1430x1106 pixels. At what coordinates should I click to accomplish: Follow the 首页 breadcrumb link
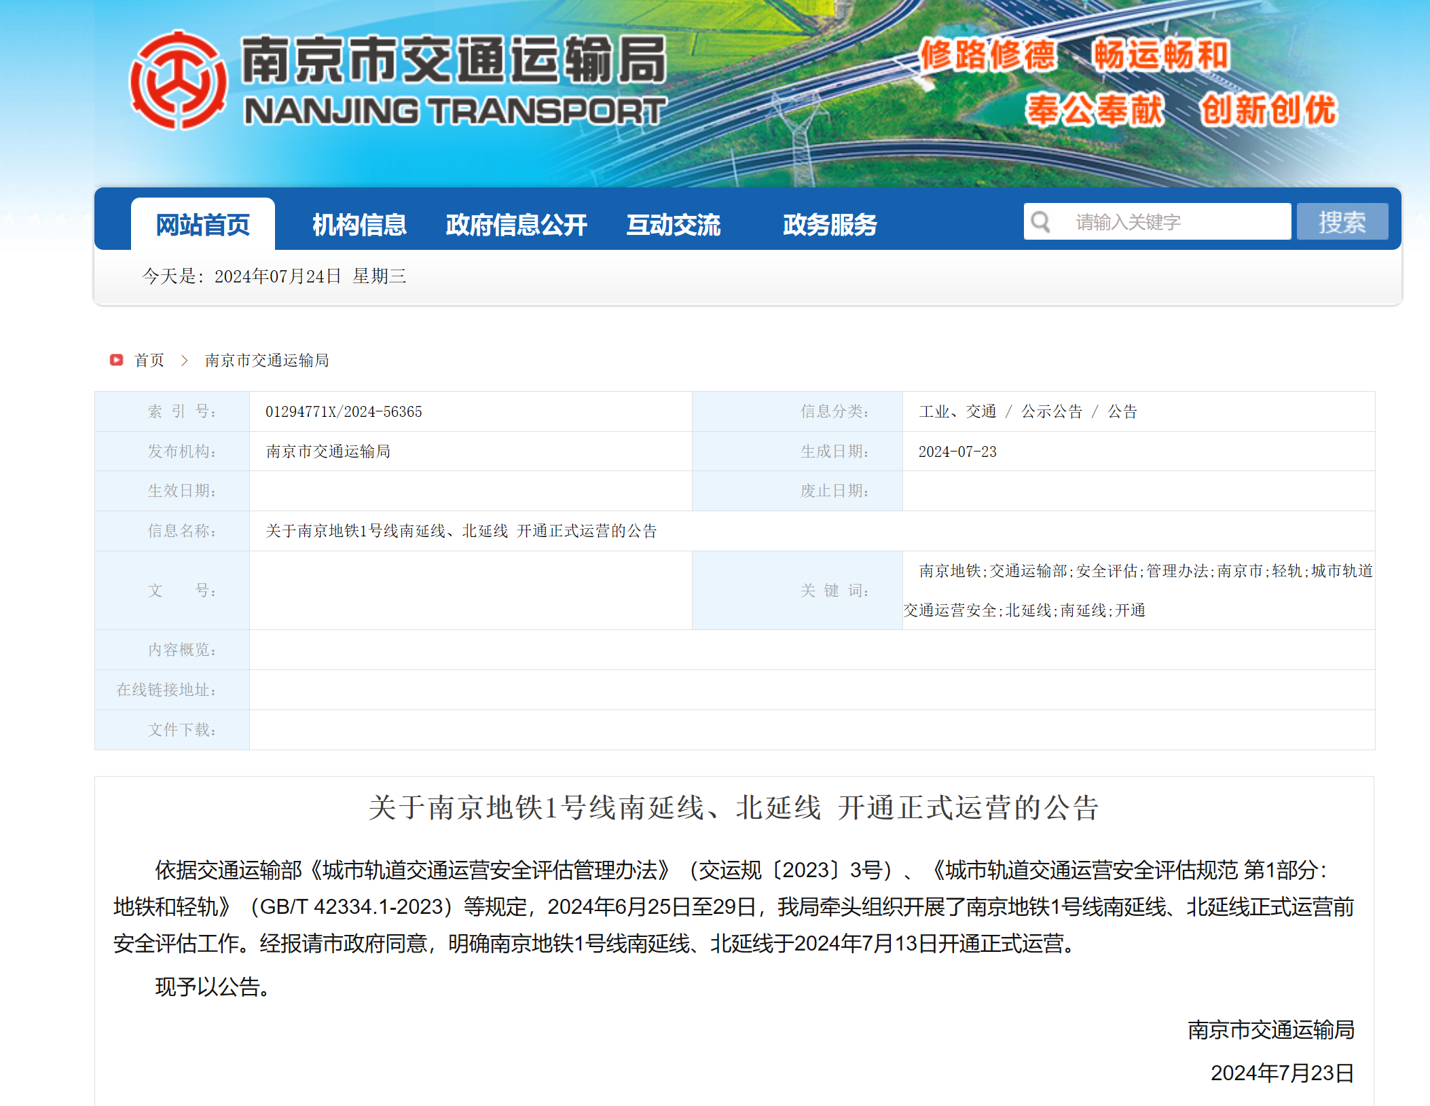tap(149, 360)
